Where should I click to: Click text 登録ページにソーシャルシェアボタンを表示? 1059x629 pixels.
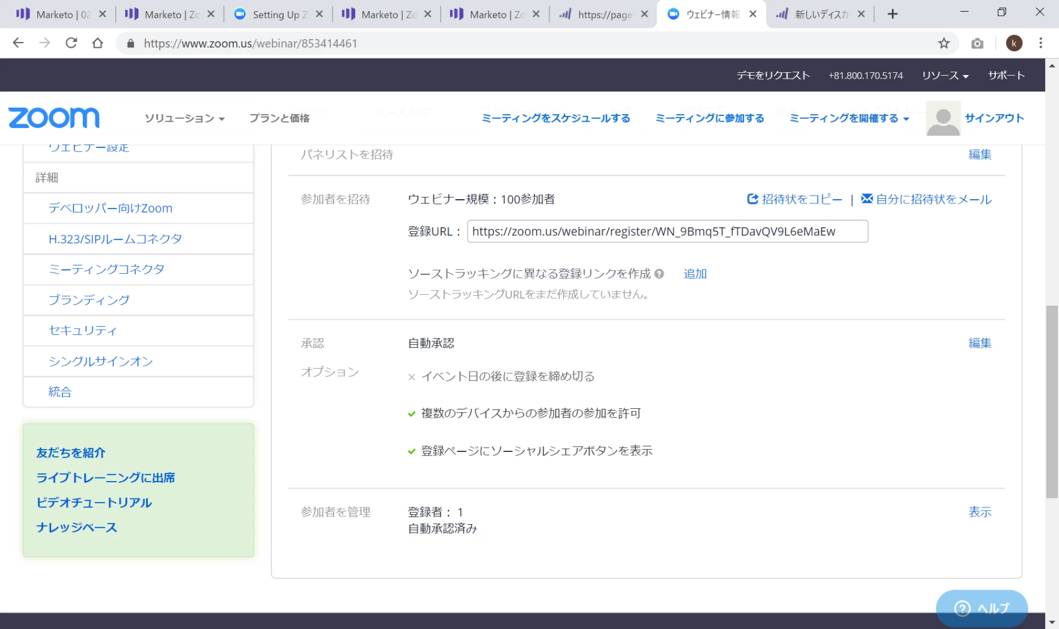[537, 451]
